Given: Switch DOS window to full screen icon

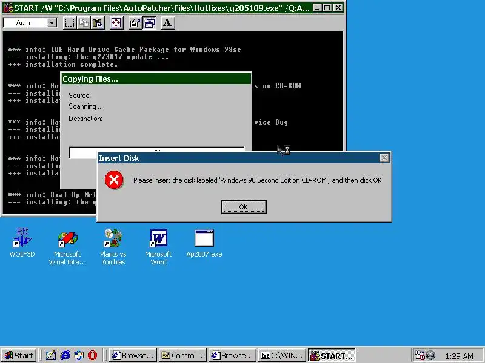Looking at the screenshot, I should click(x=116, y=23).
